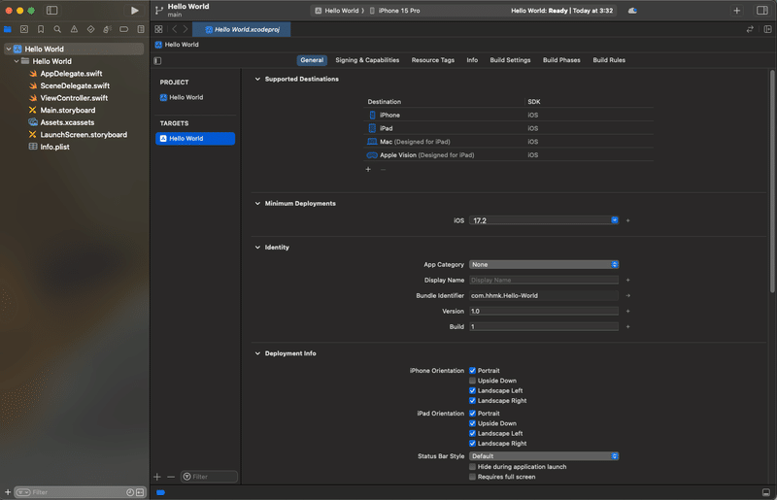777x500 pixels.
Task: Uncheck iPhone Landscape Left
Action: point(472,390)
